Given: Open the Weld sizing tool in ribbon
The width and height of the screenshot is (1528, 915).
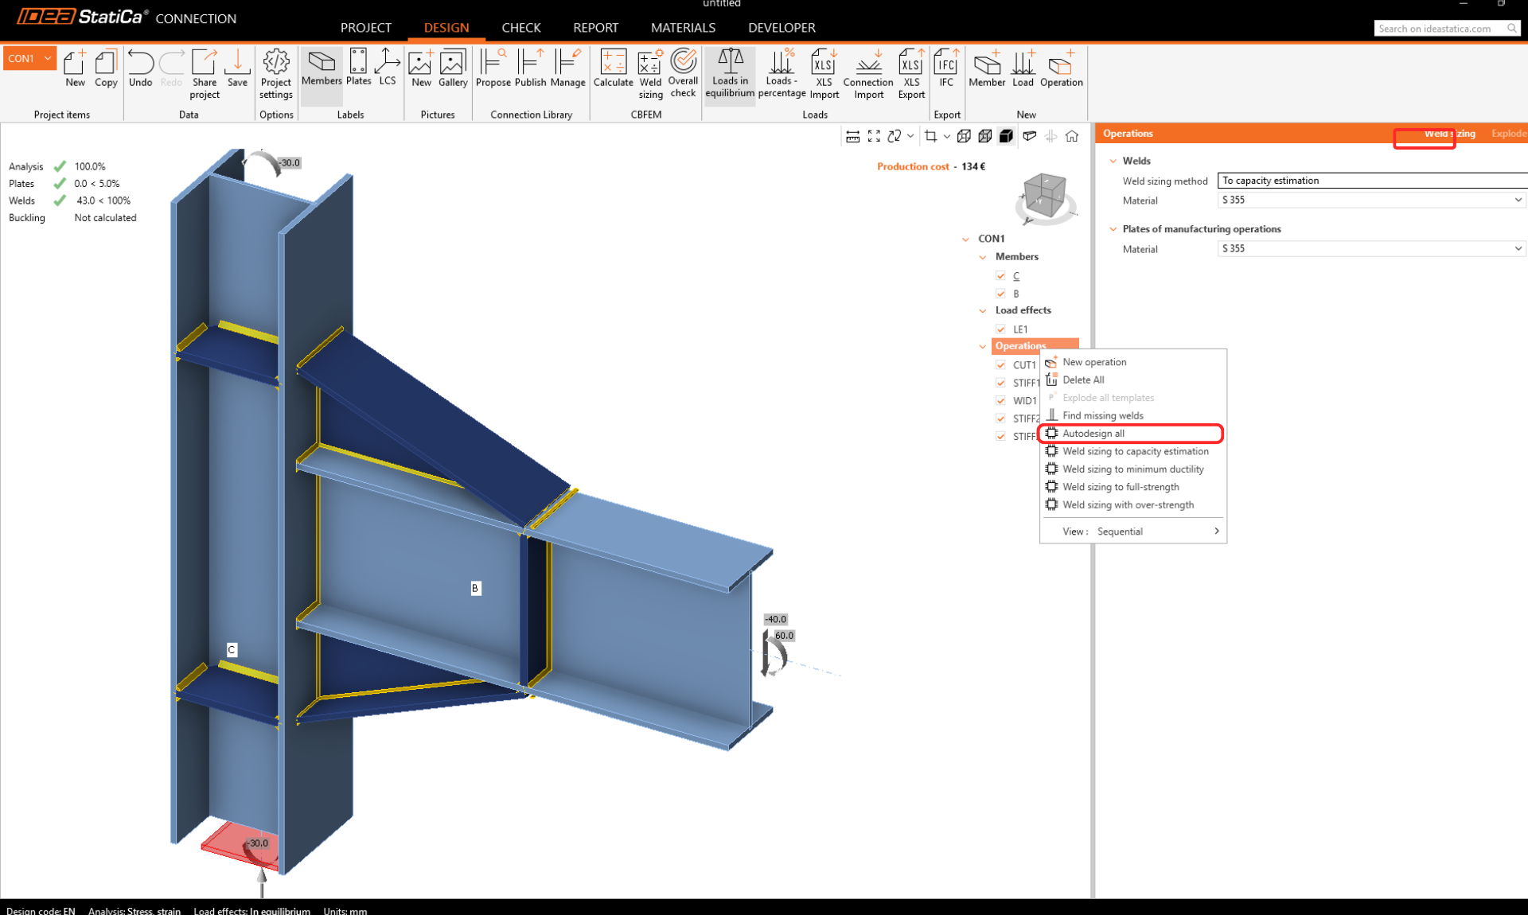Looking at the screenshot, I should click(650, 73).
